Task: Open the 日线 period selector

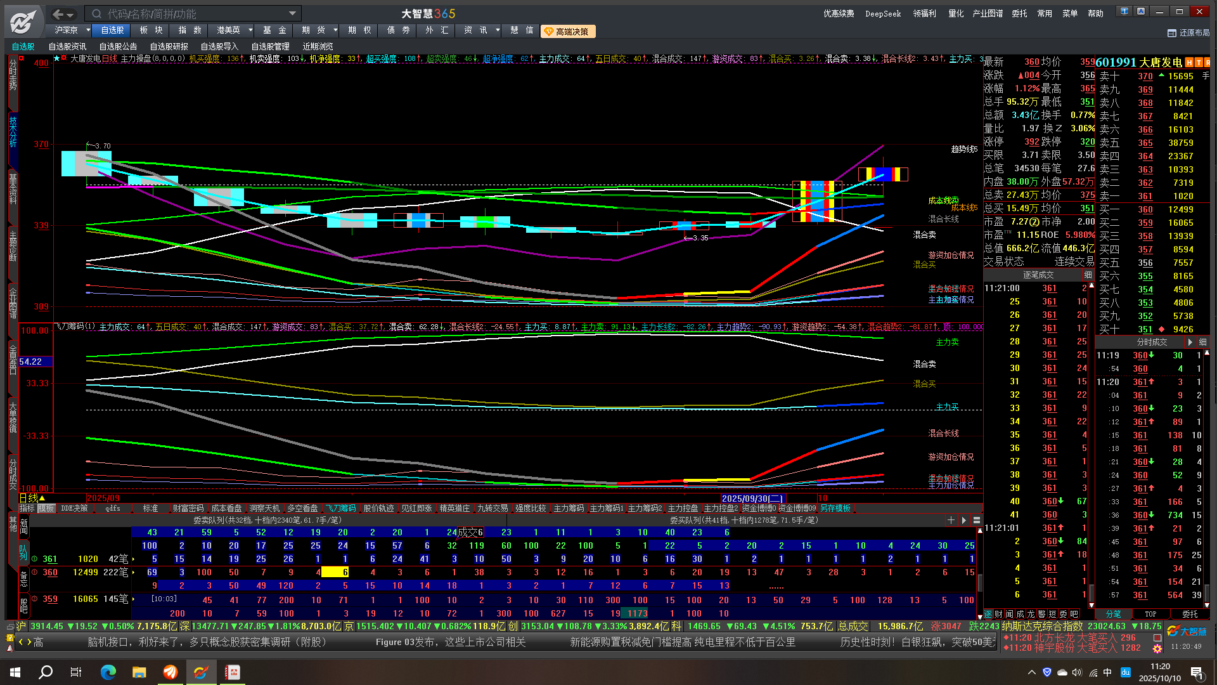Action: (x=29, y=498)
